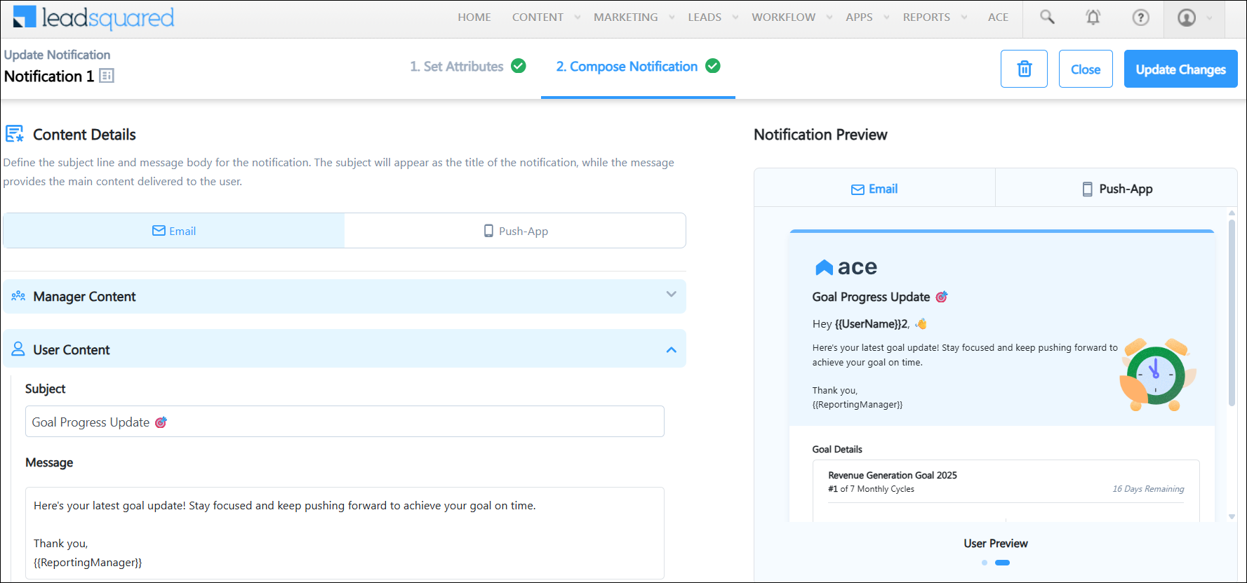Open the user profile avatar icon
The width and height of the screenshot is (1247, 583).
pyautogui.click(x=1187, y=18)
